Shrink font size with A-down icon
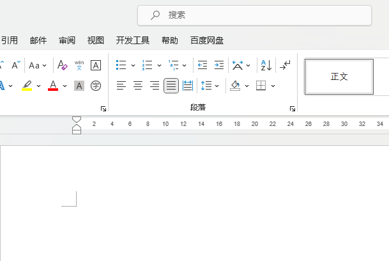The image size is (389, 261). pos(16,65)
